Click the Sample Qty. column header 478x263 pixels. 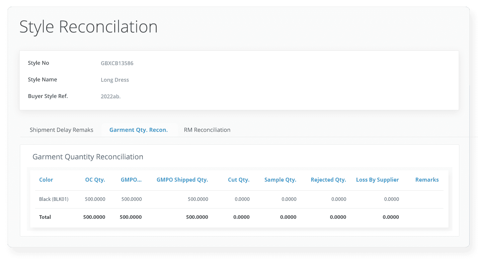[280, 180]
